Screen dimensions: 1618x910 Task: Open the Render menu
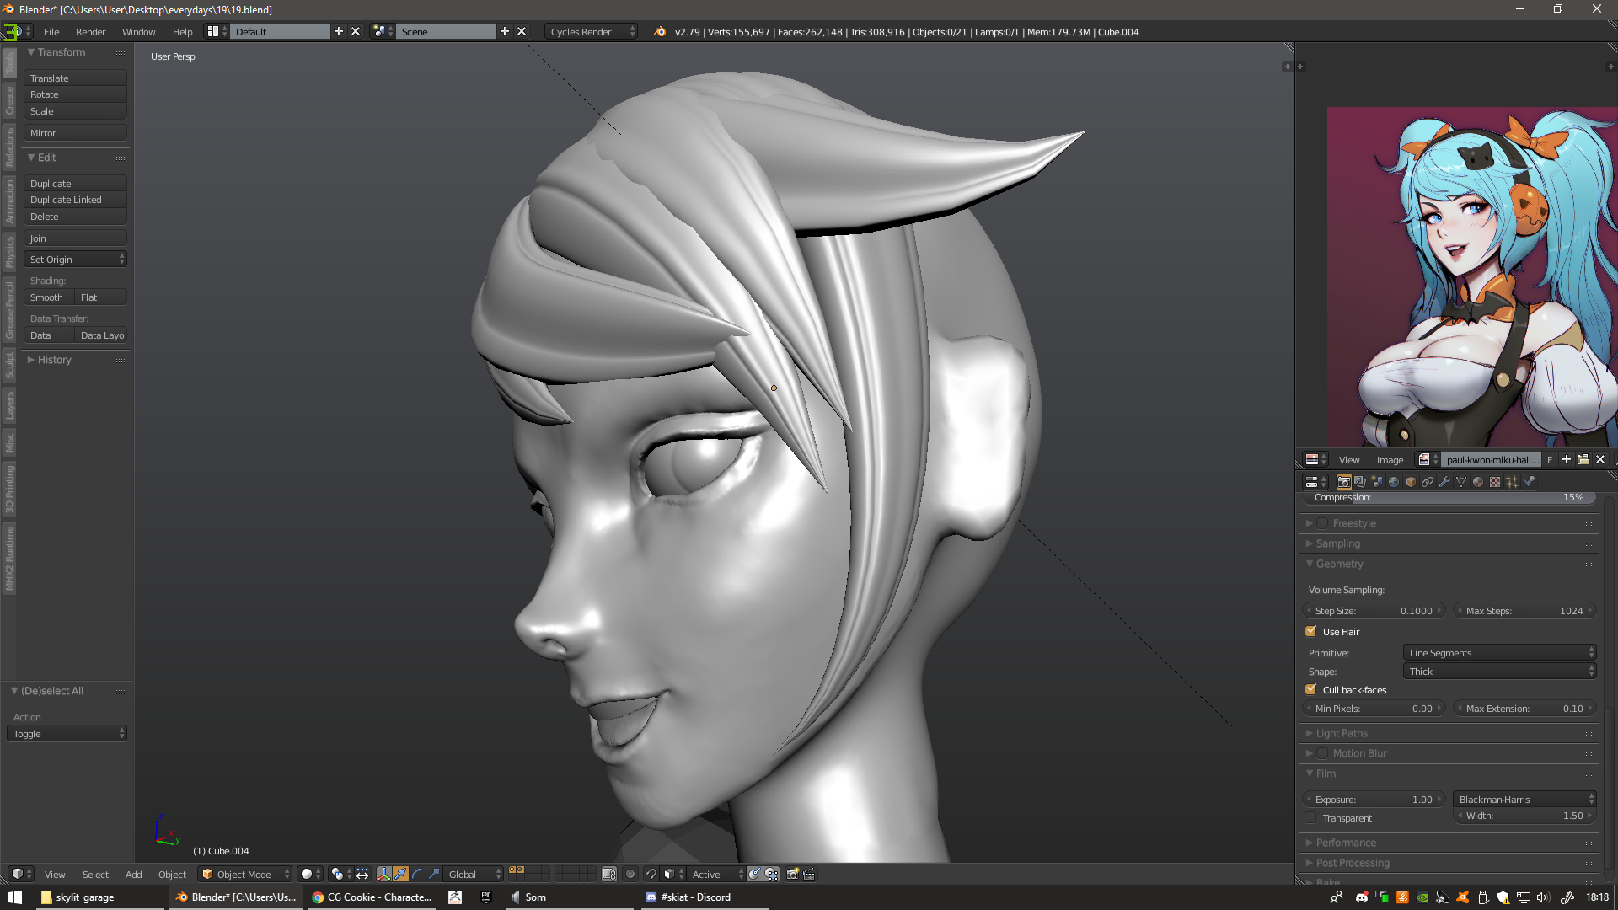point(90,31)
